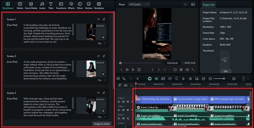254x128 pixels.
Task: Click the thumbnail Edit button
Action: (x=225, y=71)
